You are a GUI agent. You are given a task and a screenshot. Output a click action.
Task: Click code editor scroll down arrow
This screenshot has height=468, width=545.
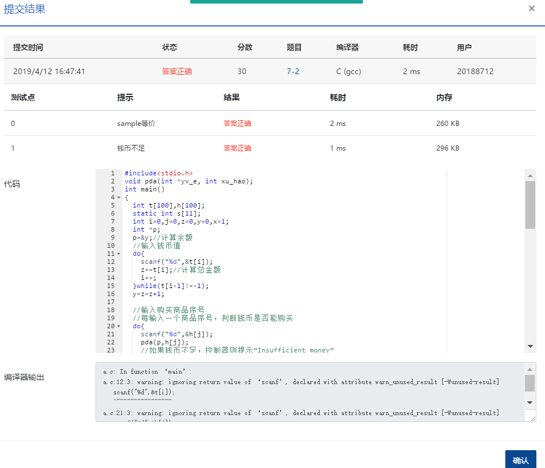(x=530, y=346)
